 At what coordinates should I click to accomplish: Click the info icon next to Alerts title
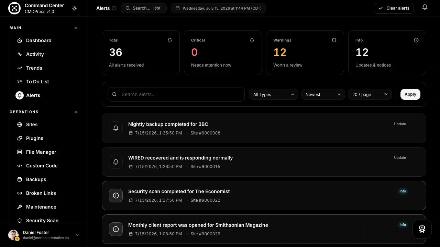(114, 8)
